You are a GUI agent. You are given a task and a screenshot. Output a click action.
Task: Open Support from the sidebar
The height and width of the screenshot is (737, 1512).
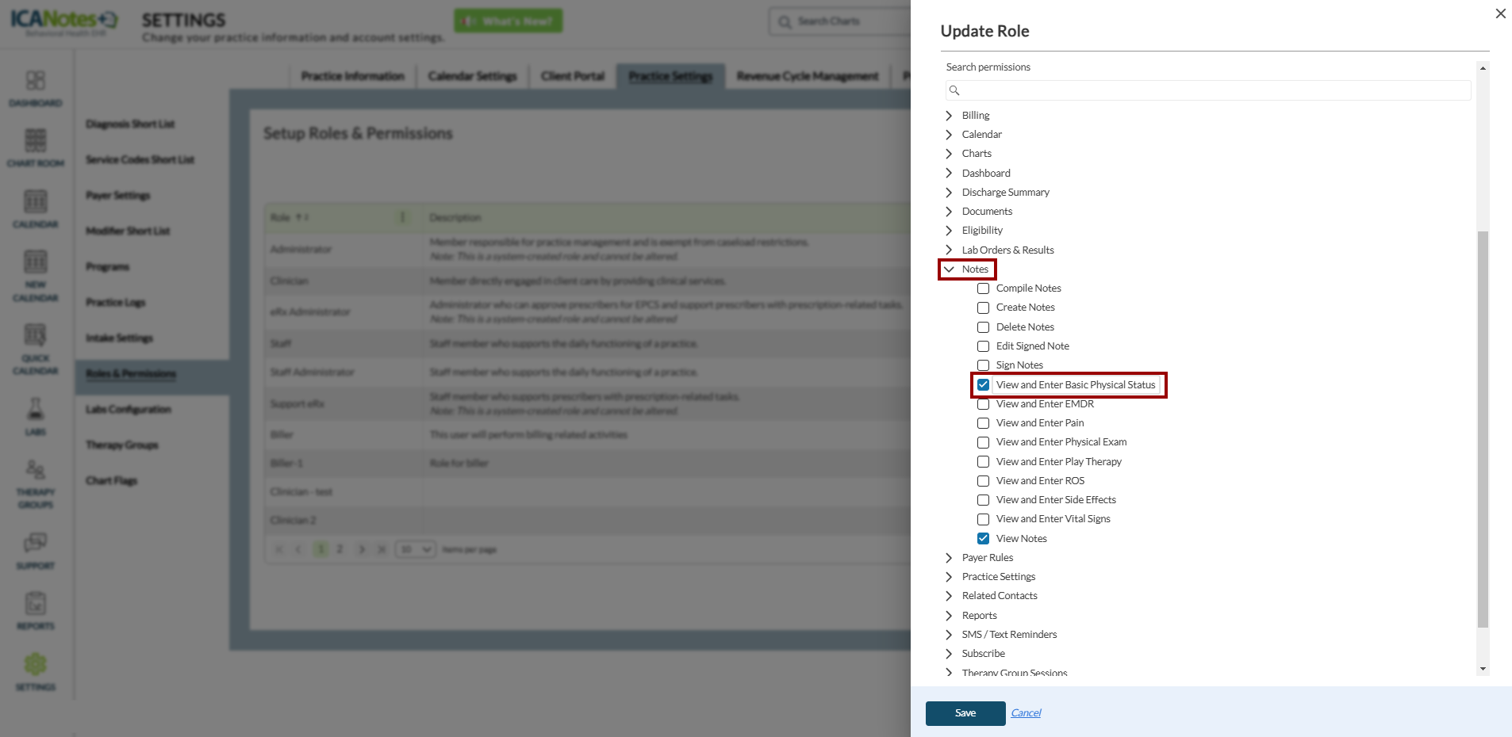point(36,551)
